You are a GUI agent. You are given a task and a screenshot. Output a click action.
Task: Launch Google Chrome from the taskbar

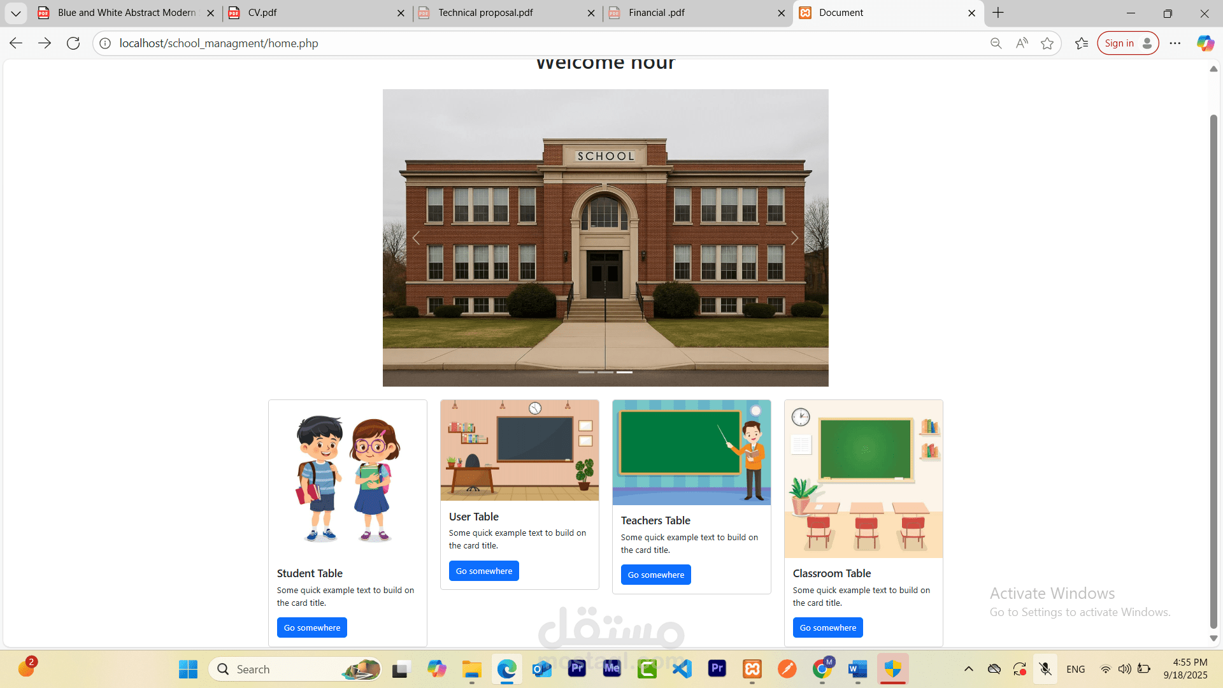pyautogui.click(x=822, y=669)
